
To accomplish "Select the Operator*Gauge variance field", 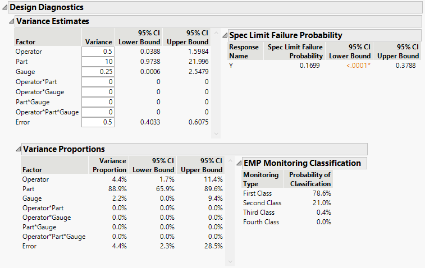I will [x=98, y=92].
